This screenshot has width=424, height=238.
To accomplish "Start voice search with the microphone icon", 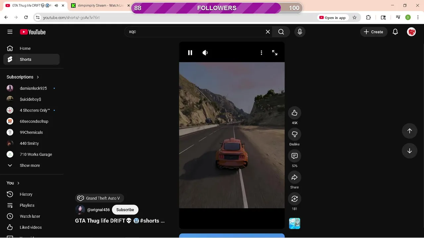I will point(300,32).
